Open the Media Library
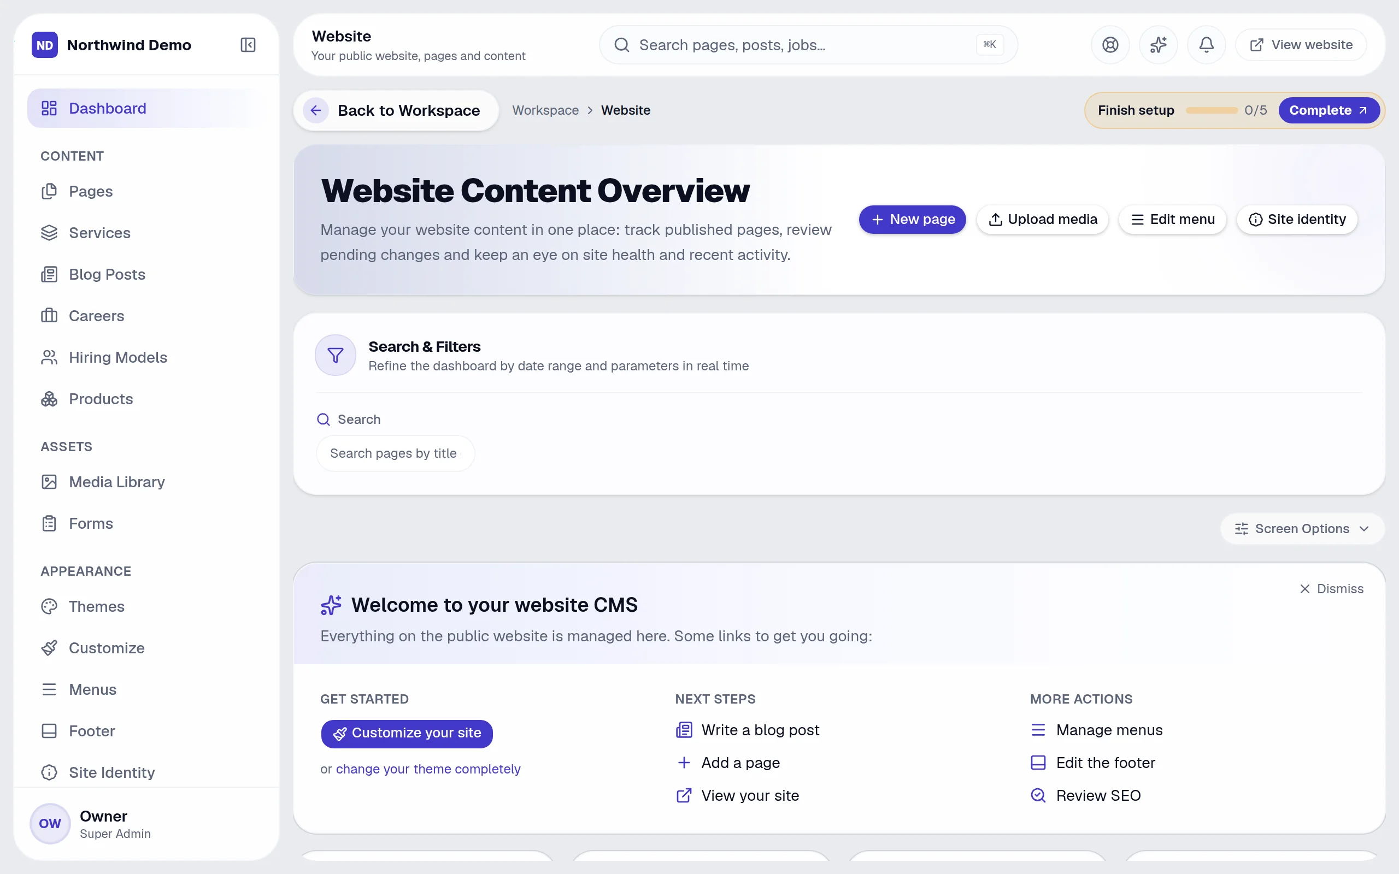 [147, 482]
